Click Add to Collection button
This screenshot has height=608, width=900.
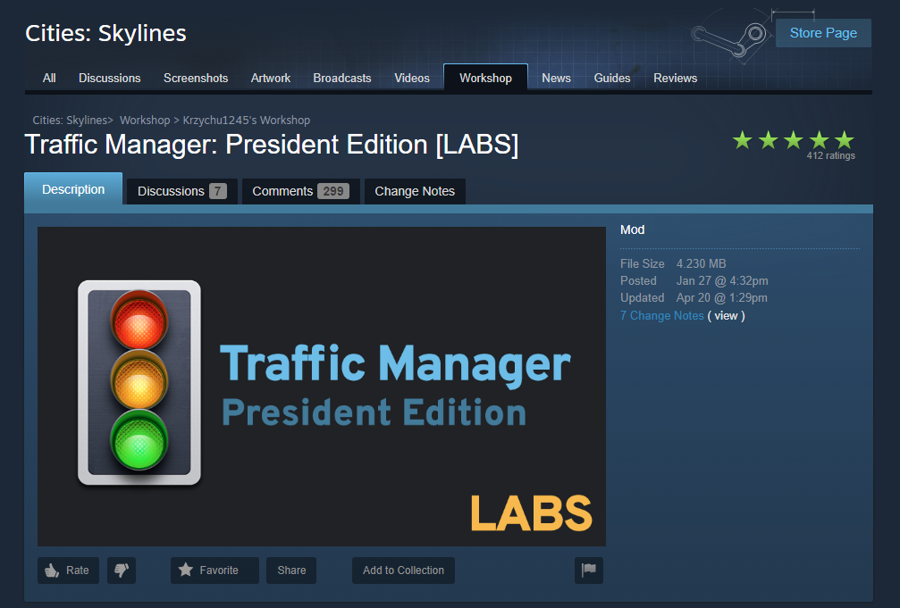[403, 571]
